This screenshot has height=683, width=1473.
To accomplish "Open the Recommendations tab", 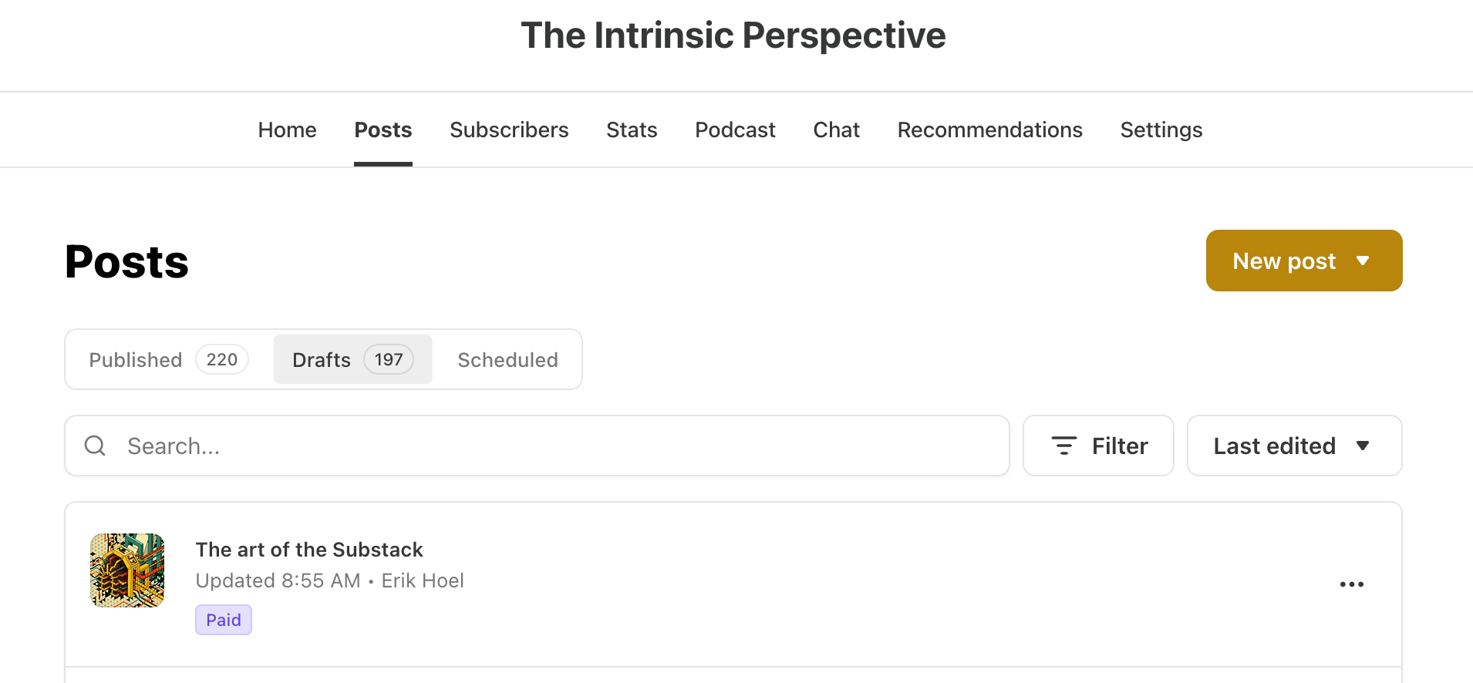I will tap(989, 130).
